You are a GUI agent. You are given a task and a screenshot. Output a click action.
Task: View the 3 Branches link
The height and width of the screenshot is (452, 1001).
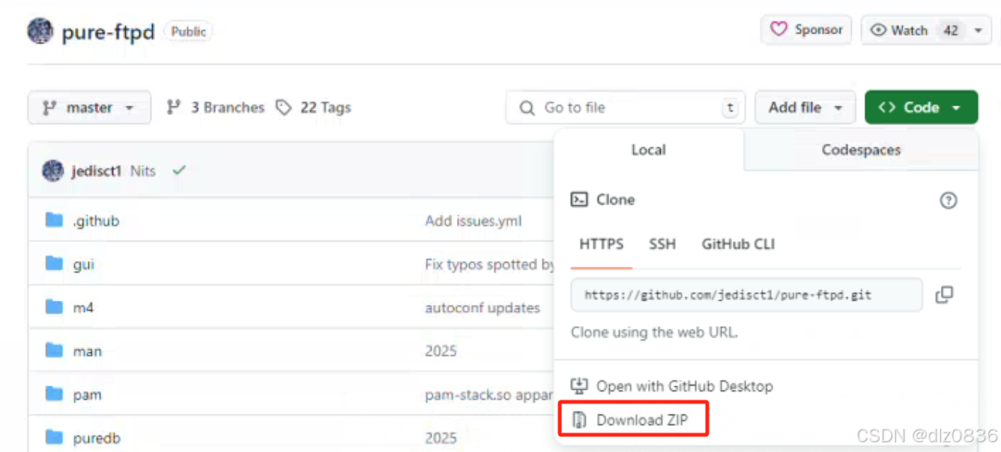[x=216, y=108]
